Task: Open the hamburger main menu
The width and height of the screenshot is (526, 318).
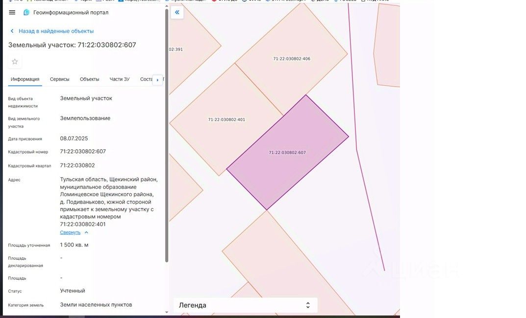Action: 12,12
